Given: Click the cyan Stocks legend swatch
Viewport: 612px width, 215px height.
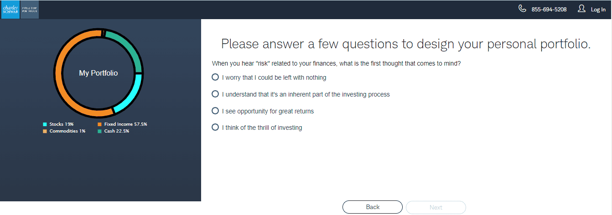Looking at the screenshot, I should (x=45, y=124).
